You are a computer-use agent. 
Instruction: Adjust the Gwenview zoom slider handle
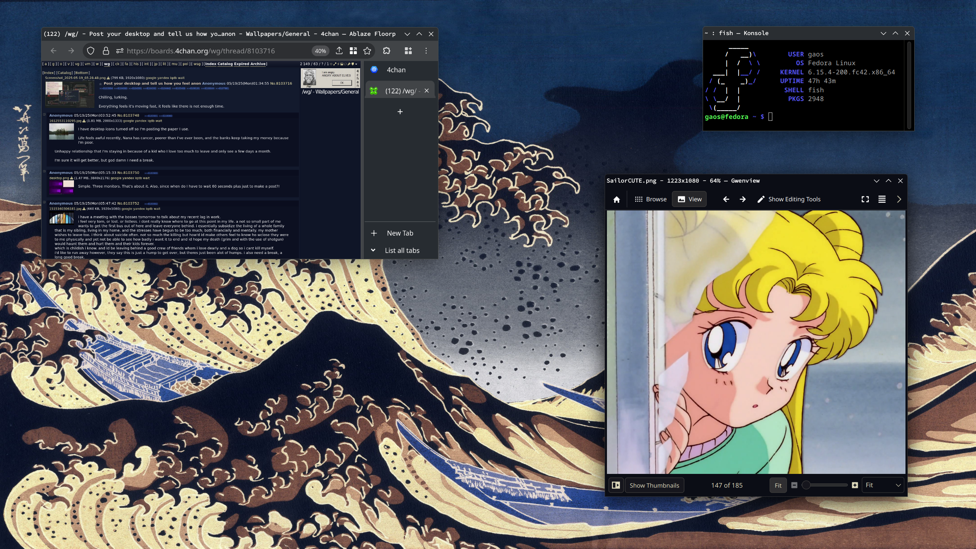806,485
